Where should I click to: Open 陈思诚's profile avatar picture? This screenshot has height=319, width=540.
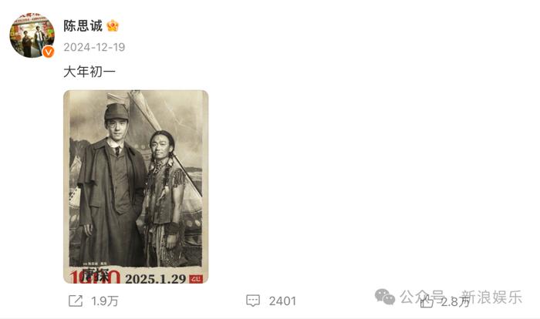click(32, 35)
